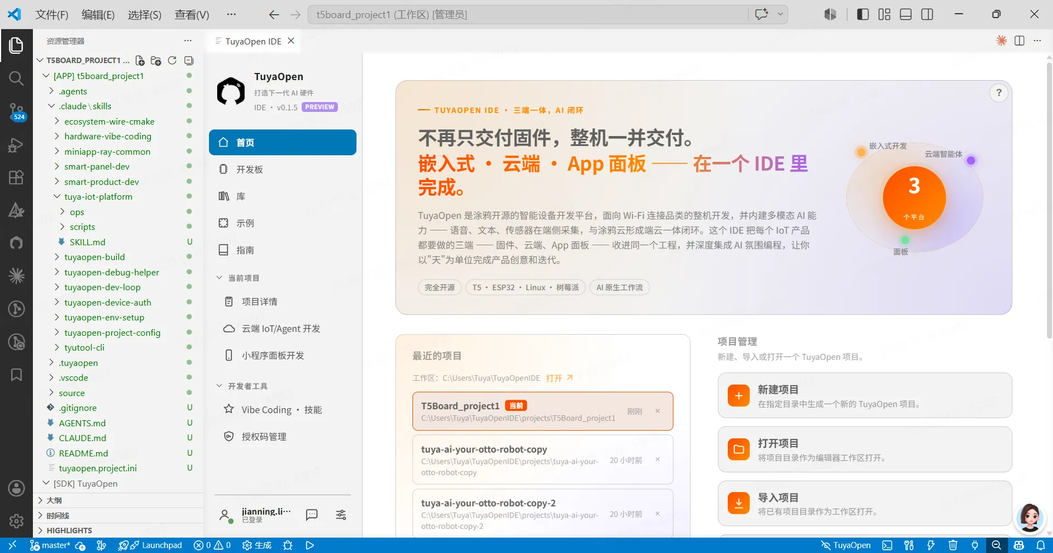Screen dimensions: 1053x553
Task: Open the floating assistant avatar
Action: (1029, 517)
